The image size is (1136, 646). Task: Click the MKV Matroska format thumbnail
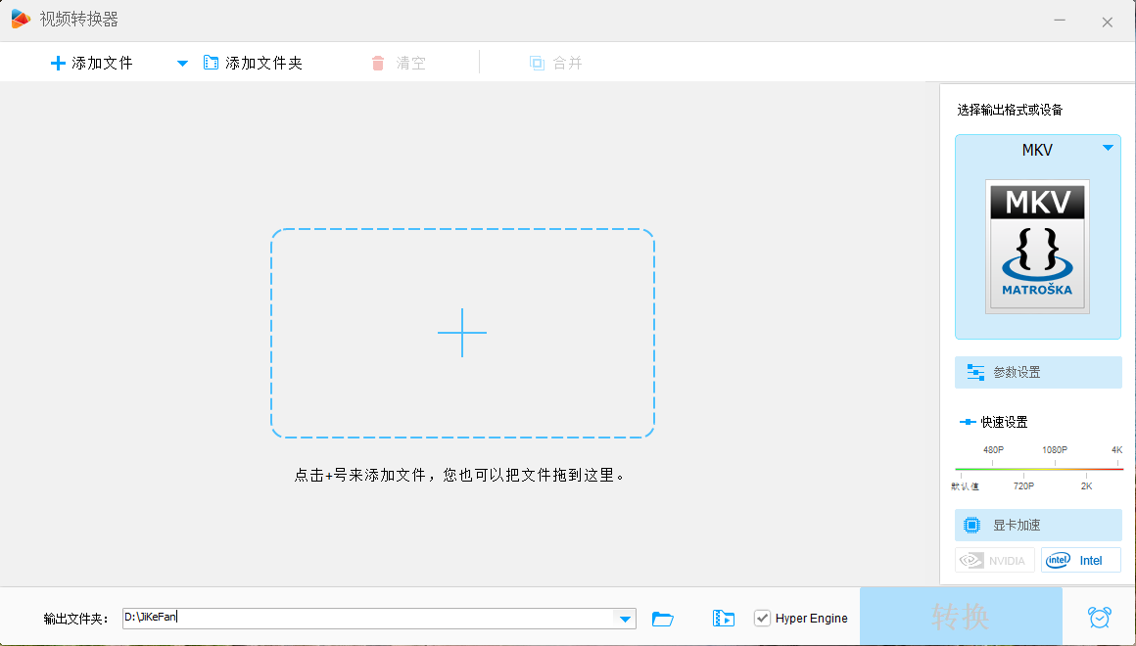click(1037, 247)
